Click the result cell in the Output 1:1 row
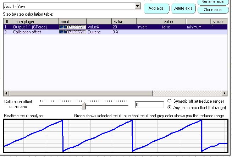This screenshot has width=232, height=157. (72, 27)
